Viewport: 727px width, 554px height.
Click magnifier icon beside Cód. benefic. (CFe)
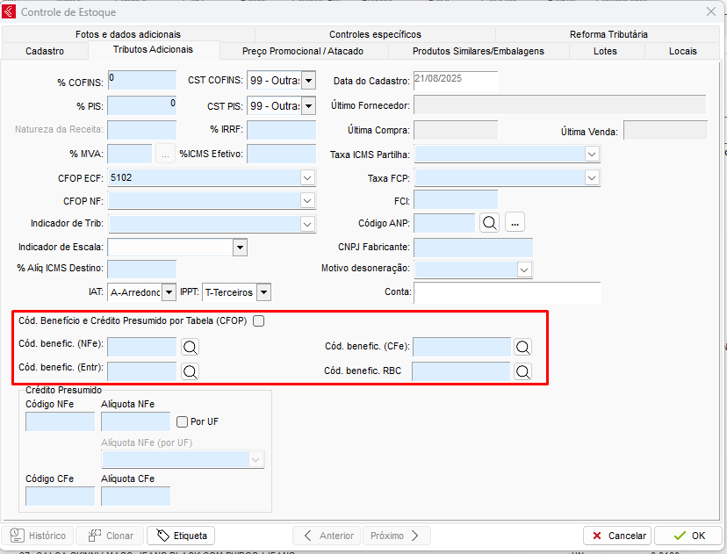coord(523,347)
